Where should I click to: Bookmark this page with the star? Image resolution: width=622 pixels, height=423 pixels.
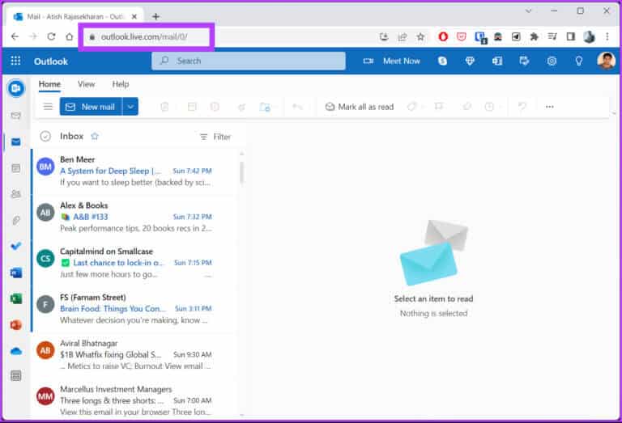pyautogui.click(x=420, y=37)
